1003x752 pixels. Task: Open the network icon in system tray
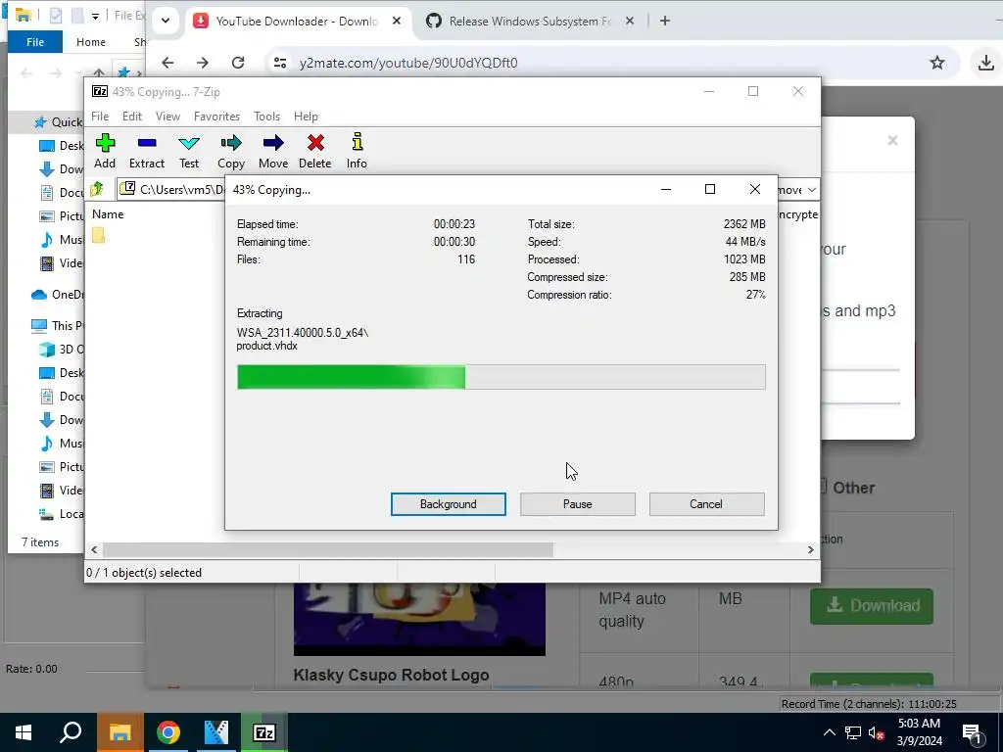click(853, 732)
